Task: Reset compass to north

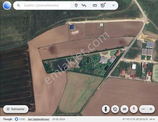Action: pos(134,109)
